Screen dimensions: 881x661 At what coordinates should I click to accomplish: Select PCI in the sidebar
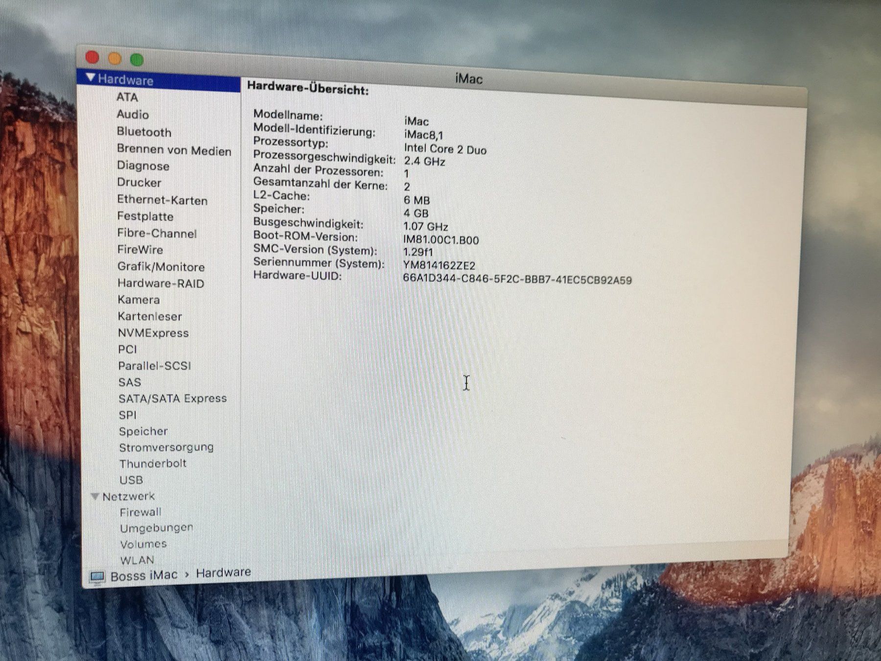pyautogui.click(x=127, y=349)
